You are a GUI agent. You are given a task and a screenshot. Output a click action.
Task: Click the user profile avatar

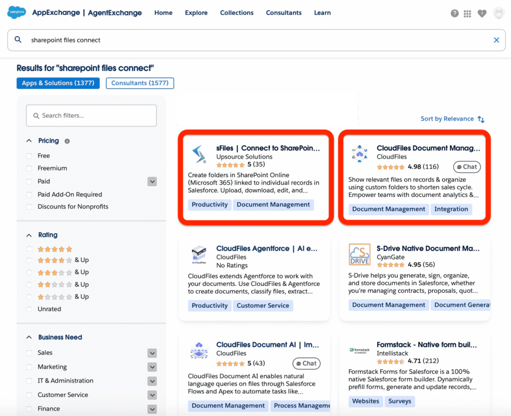coord(499,13)
